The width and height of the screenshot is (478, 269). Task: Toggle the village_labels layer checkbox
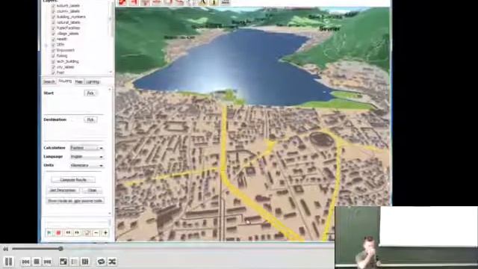click(53, 34)
